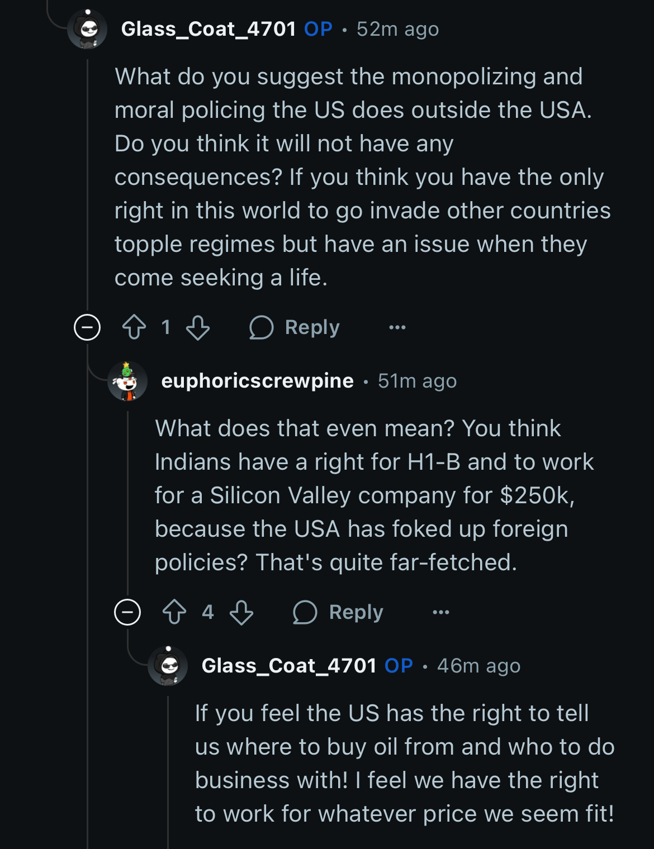The height and width of the screenshot is (849, 654).
Task: Open euphoricscrewpine username profile link
Action: (257, 381)
